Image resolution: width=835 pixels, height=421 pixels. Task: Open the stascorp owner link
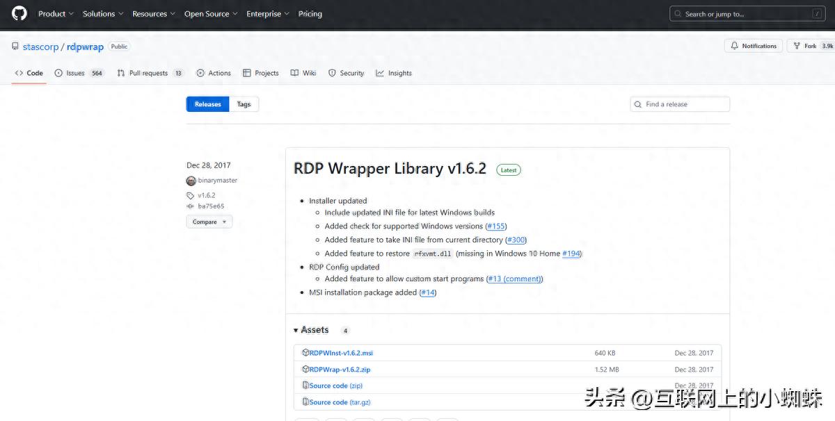[x=41, y=47]
